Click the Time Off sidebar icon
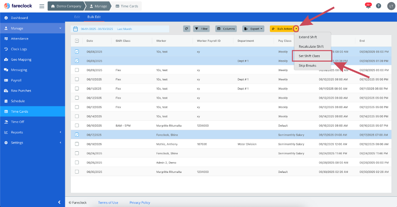 (x=6, y=122)
